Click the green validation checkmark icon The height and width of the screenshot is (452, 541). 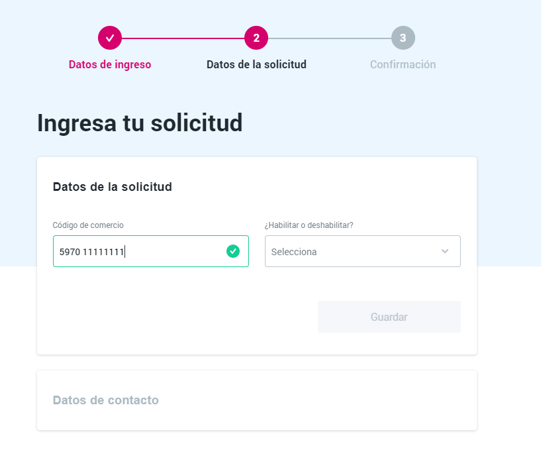[x=233, y=251]
